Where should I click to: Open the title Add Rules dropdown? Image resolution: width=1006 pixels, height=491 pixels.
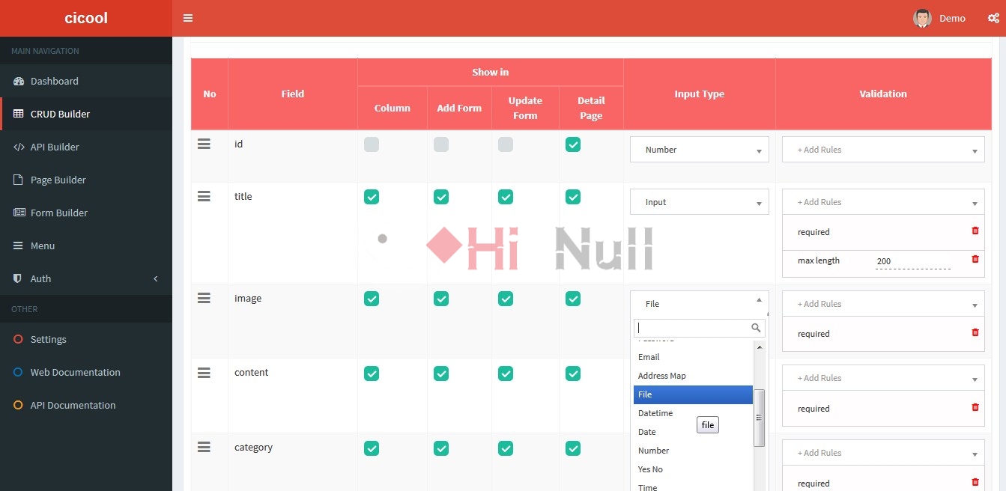883,202
